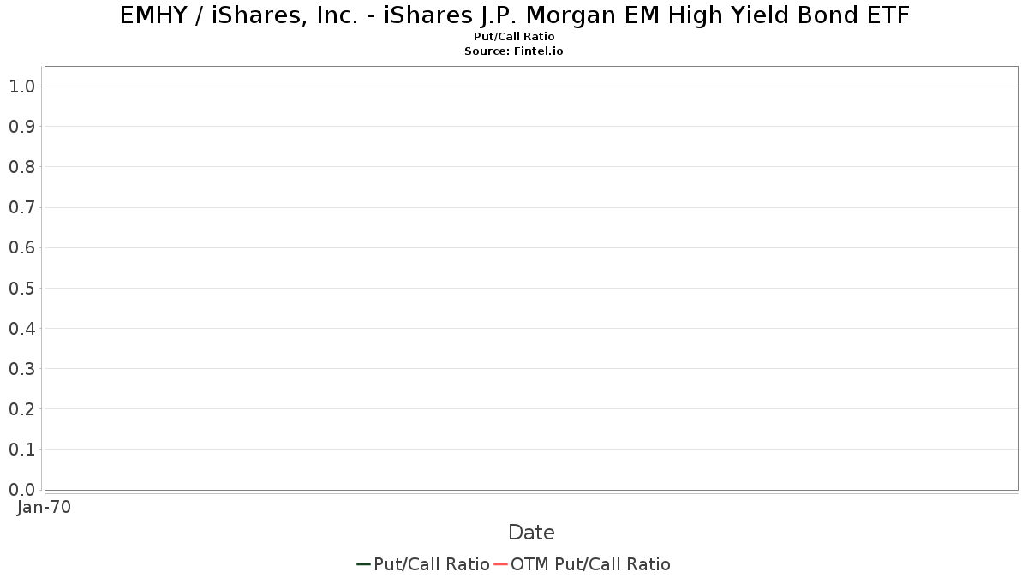Click the red OTM Put/Call line swatch
This screenshot has width=1028, height=578.
(500, 564)
